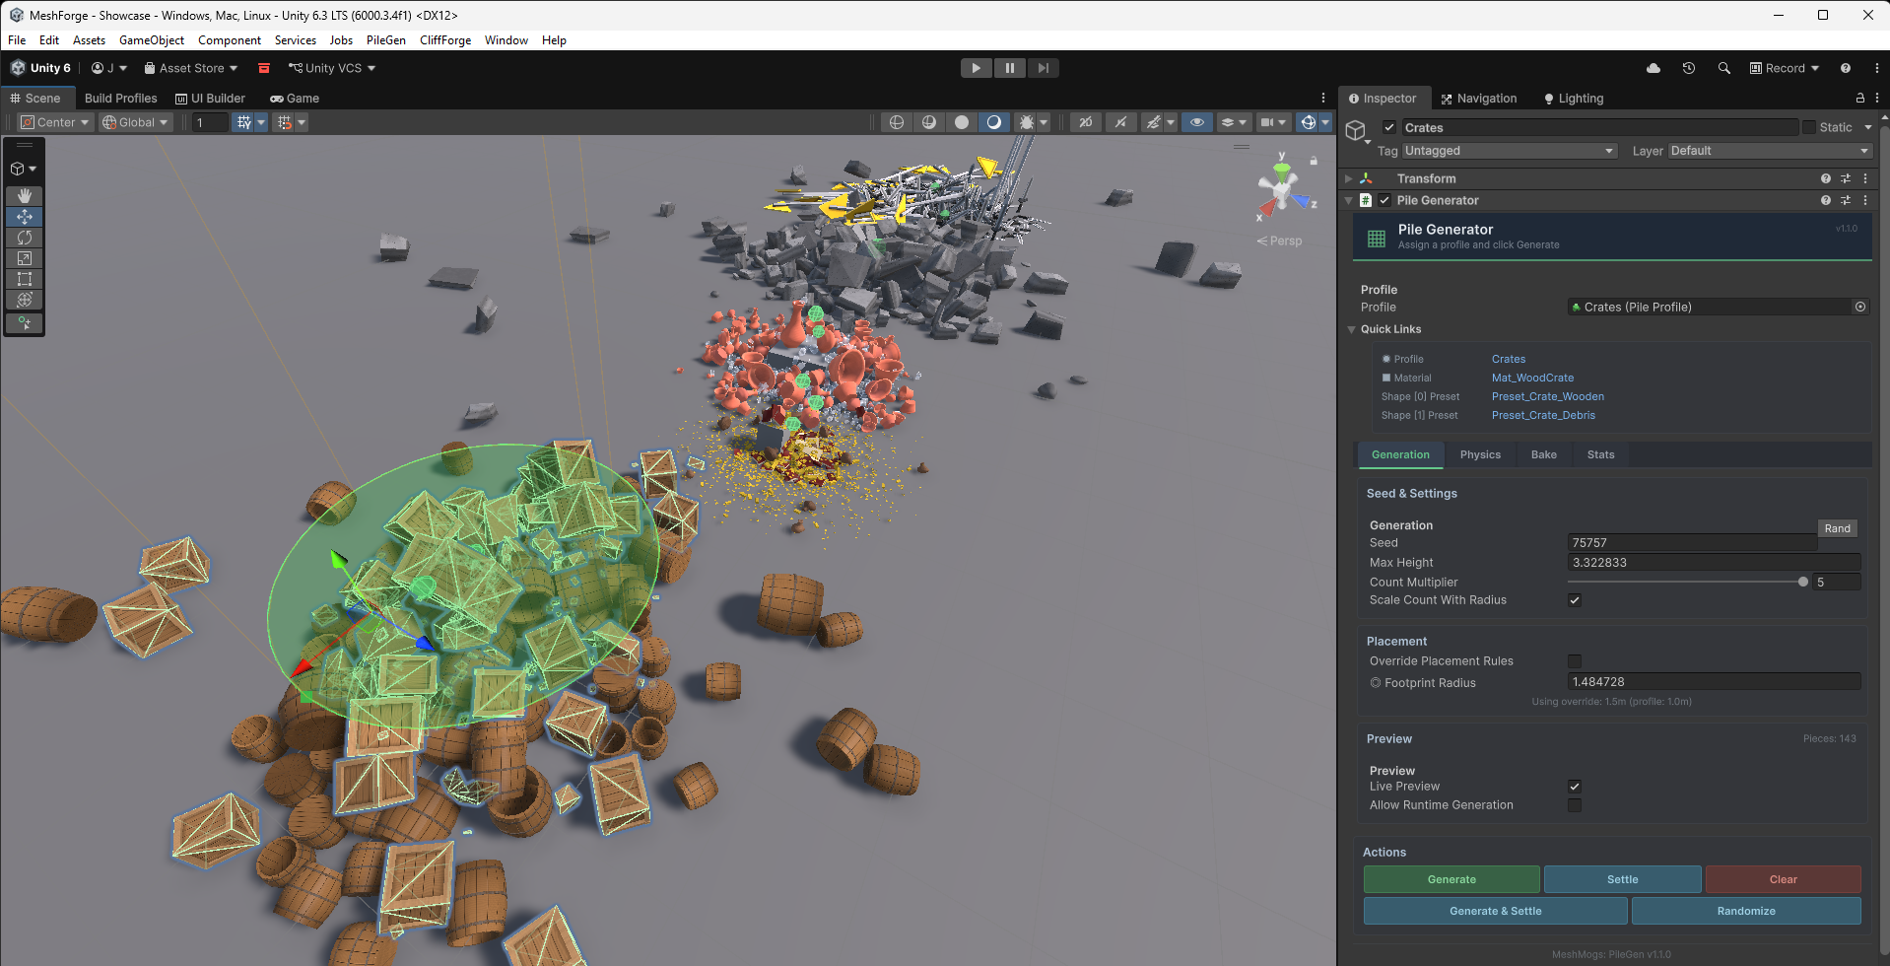Enable Override Placement Rules

click(1574, 660)
